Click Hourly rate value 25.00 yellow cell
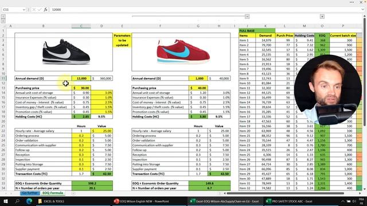 pos(101,131)
